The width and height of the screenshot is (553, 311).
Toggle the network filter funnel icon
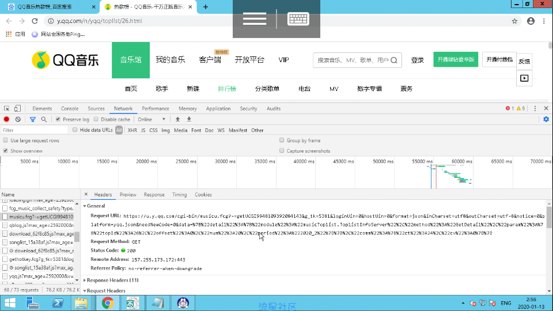[32, 120]
